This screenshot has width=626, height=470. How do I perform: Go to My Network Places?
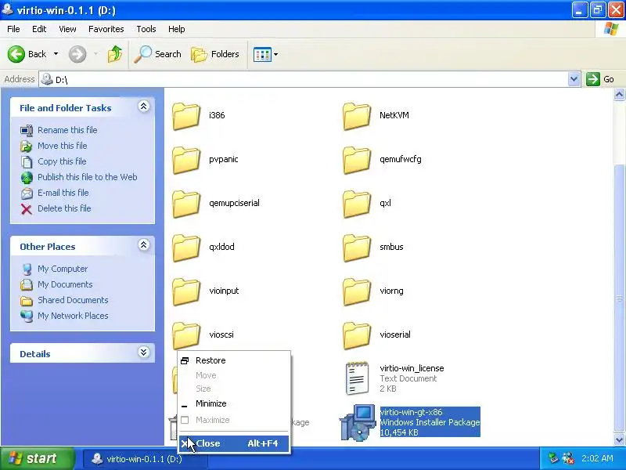pos(73,316)
